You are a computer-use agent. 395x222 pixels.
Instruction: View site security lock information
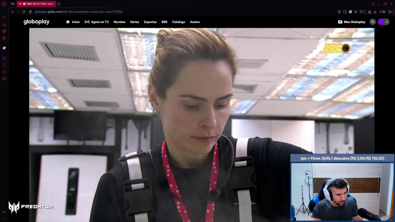pos(30,12)
